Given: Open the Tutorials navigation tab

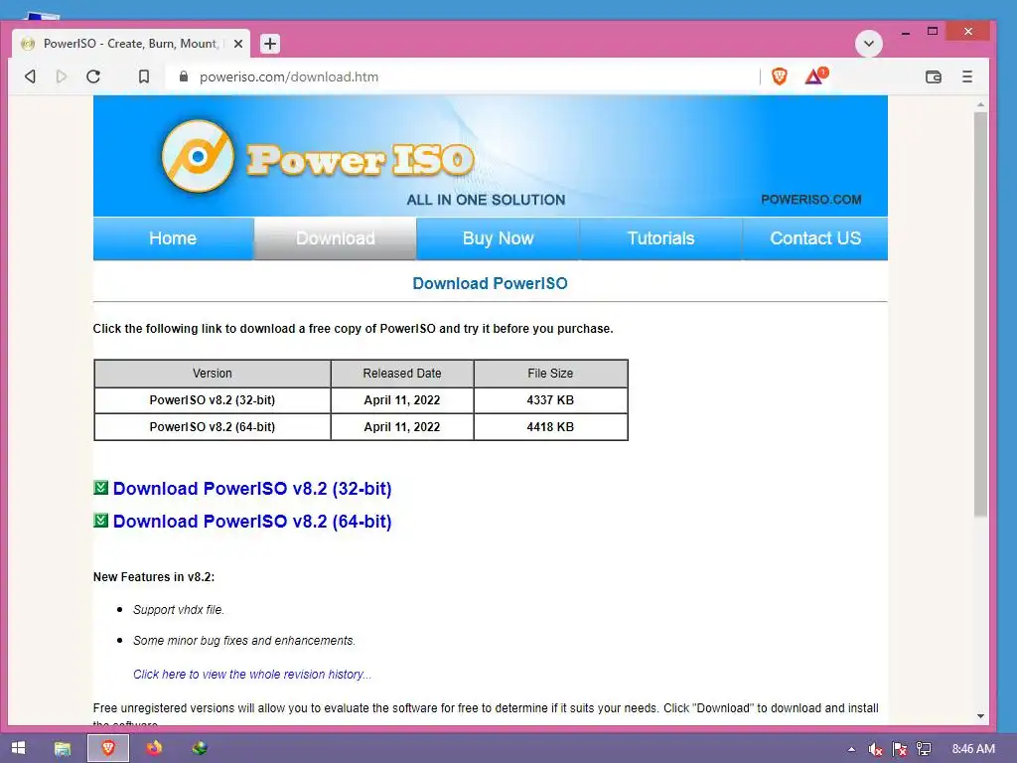Looking at the screenshot, I should (x=660, y=238).
